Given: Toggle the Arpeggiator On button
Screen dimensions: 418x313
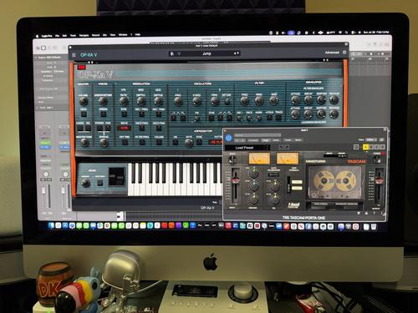Looking at the screenshot, I should pos(176,143).
